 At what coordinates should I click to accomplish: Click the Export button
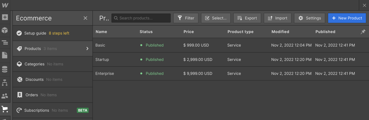(247, 18)
